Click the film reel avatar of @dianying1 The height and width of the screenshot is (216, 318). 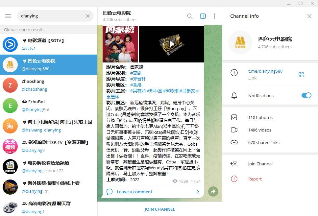[10, 207]
